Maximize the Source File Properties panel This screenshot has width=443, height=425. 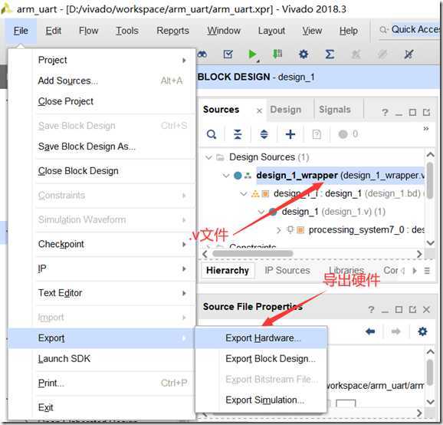(x=399, y=310)
